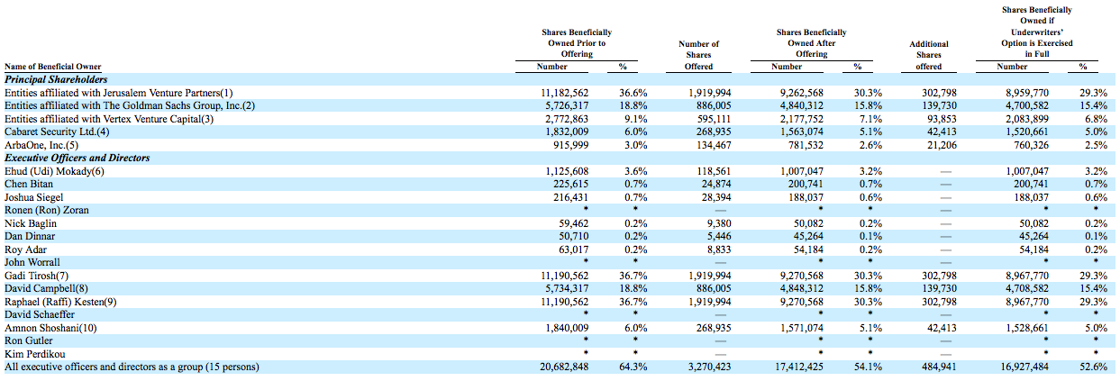Image resolution: width=1120 pixels, height=381 pixels.
Task: Select the 'Chen Bitan' row name
Action: [x=27, y=184]
